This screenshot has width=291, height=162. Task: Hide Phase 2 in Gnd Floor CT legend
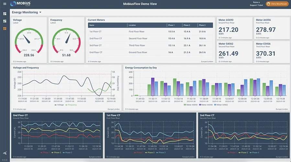pos(56,152)
